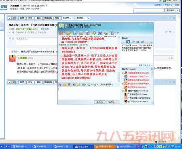Click the group avatar in chat title bar
The width and height of the screenshot is (182, 149).
[61, 26]
